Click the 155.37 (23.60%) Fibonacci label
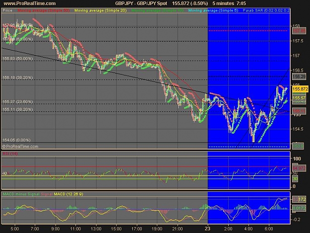 17,102
